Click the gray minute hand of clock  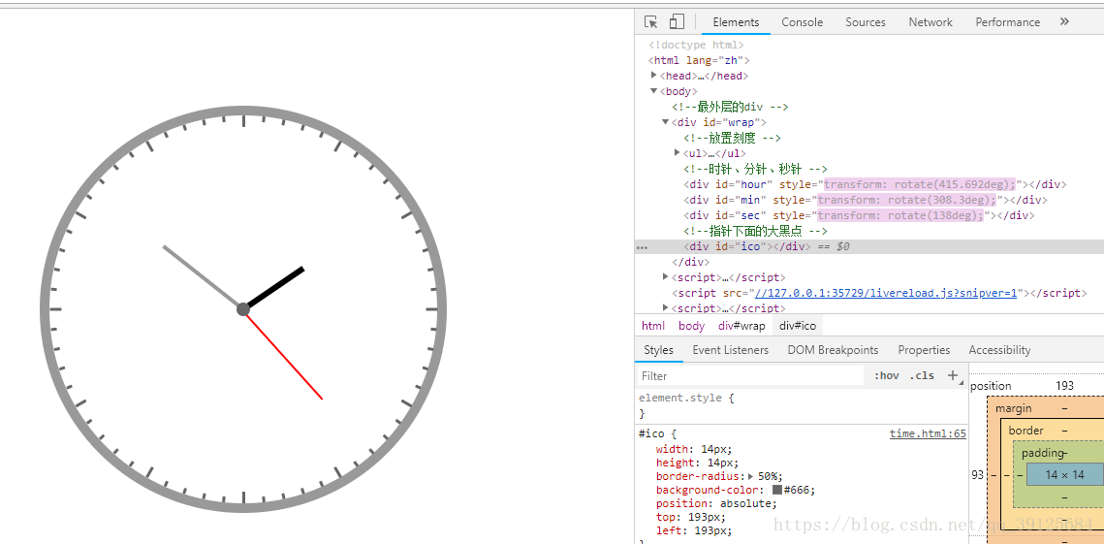(x=201, y=275)
